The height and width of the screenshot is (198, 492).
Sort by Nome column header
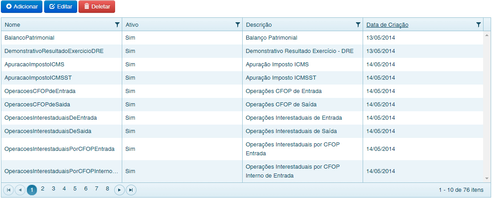click(12, 25)
